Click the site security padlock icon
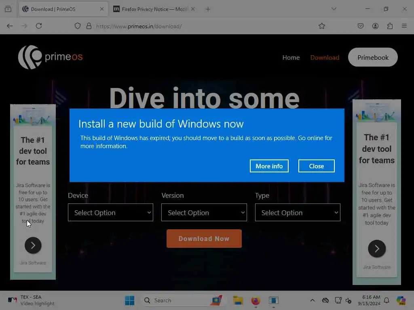 pos(89,26)
